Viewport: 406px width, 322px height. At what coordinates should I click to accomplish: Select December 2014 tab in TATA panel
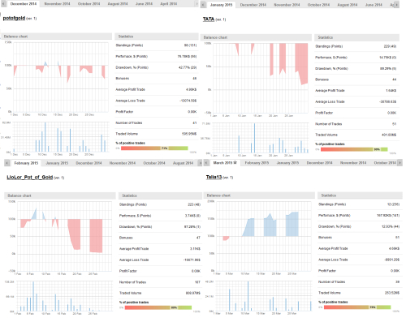[253, 5]
